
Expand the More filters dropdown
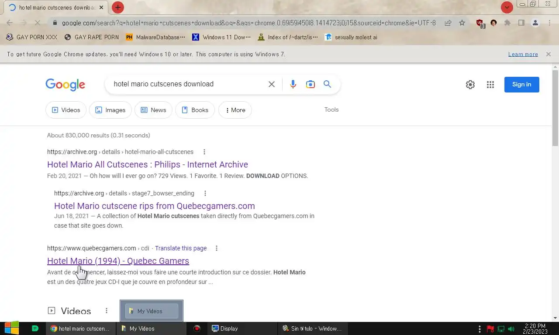pyautogui.click(x=235, y=110)
